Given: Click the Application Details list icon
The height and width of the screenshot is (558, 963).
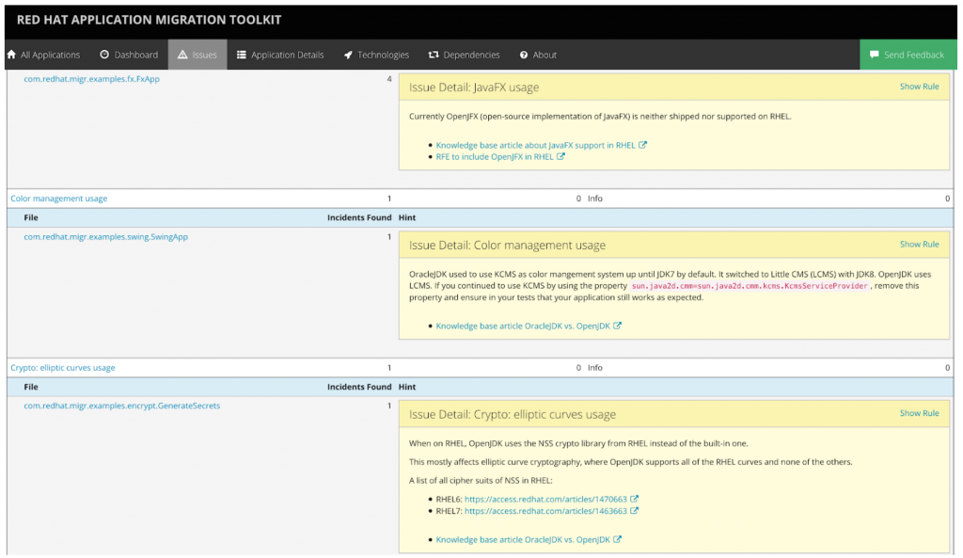Looking at the screenshot, I should pos(242,55).
